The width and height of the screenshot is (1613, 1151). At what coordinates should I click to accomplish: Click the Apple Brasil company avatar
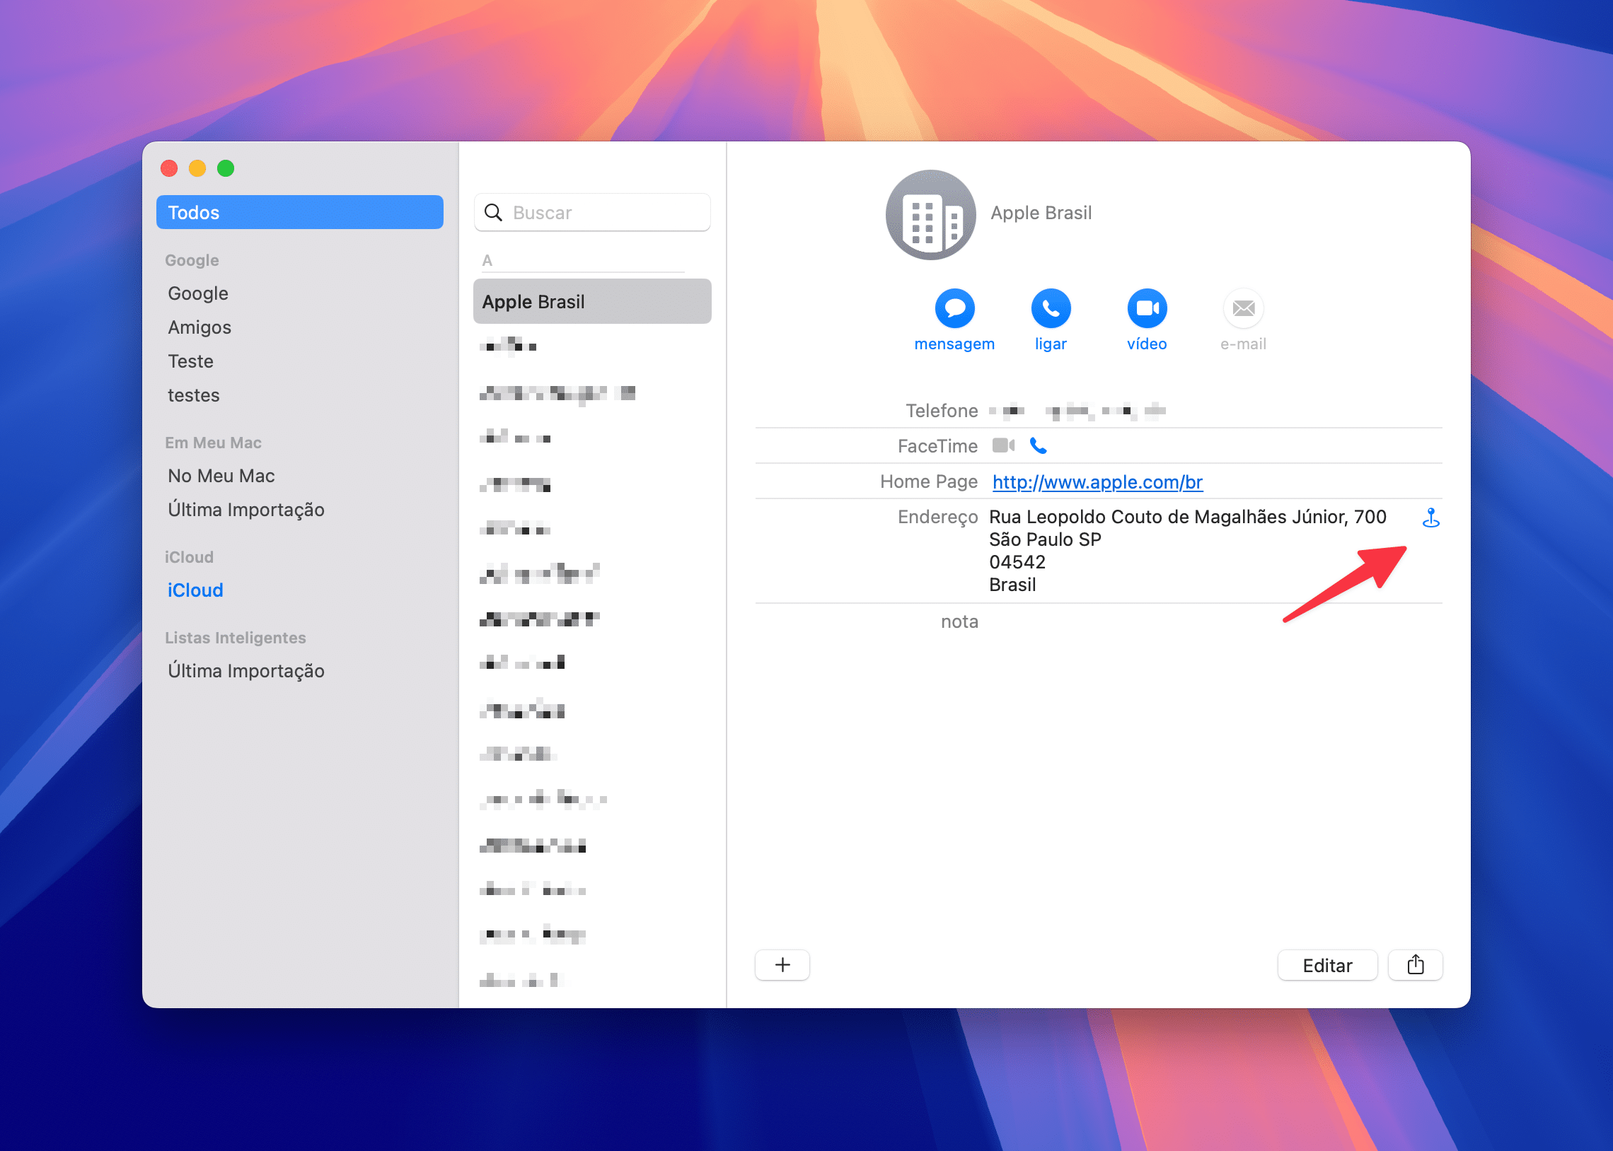(930, 215)
